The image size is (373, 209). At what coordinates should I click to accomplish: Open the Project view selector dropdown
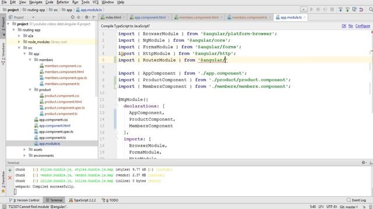click(x=33, y=17)
